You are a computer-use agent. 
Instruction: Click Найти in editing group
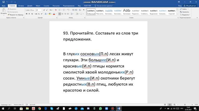pos(183,9)
